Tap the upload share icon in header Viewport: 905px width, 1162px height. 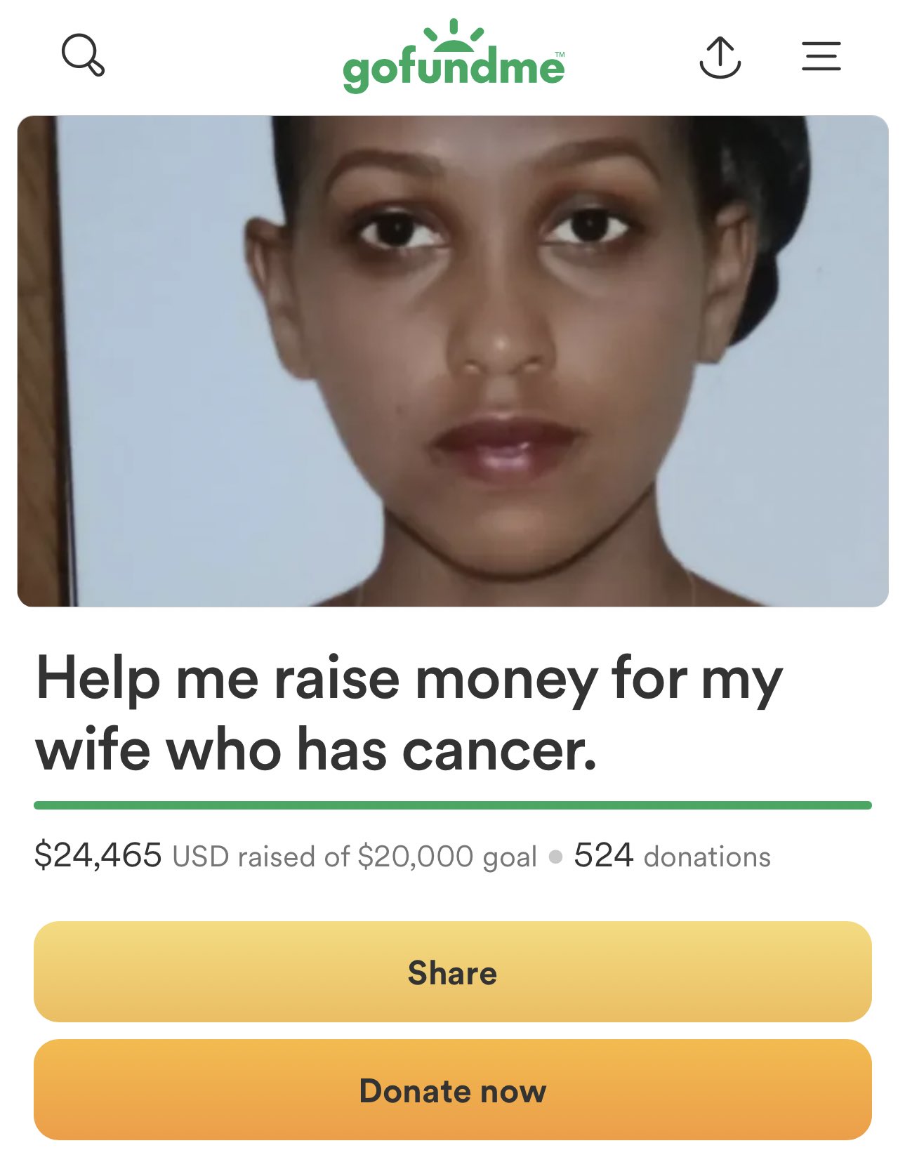coord(720,57)
